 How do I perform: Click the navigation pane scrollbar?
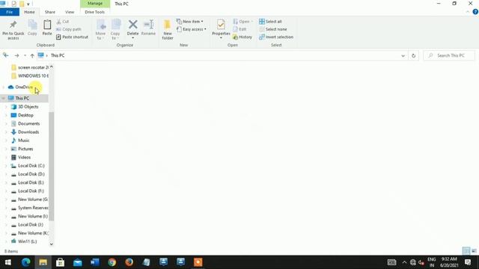pos(52,166)
